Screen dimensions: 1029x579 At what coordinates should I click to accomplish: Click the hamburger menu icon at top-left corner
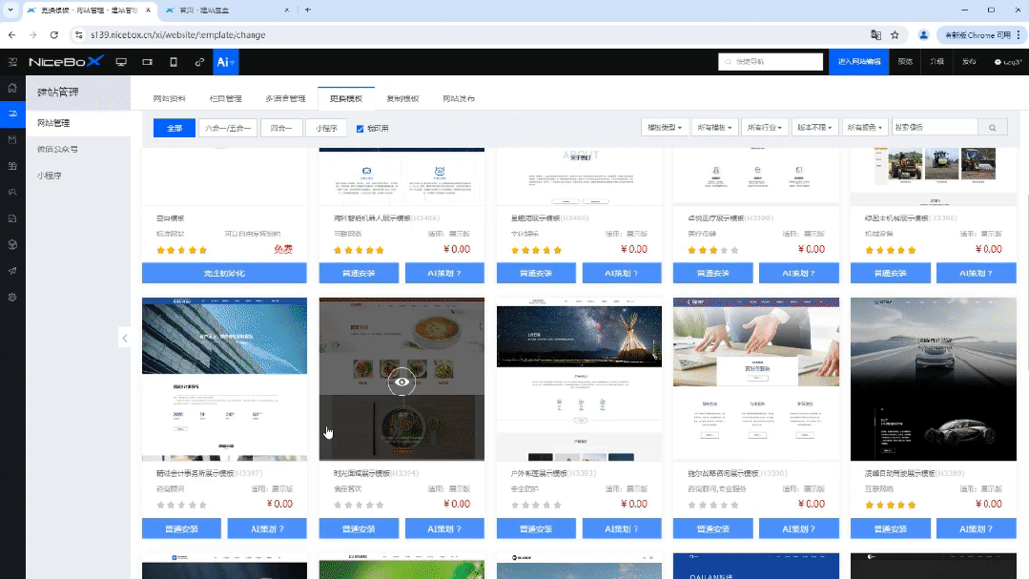tap(12, 63)
